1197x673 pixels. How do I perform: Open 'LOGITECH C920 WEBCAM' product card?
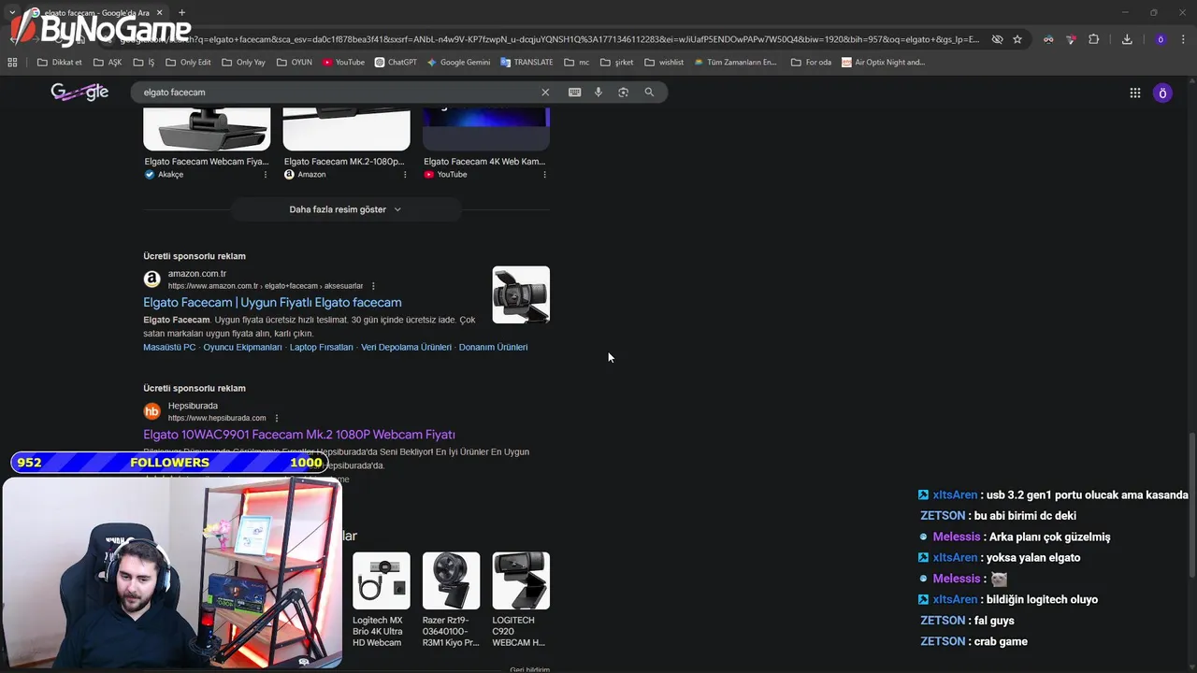point(521,600)
